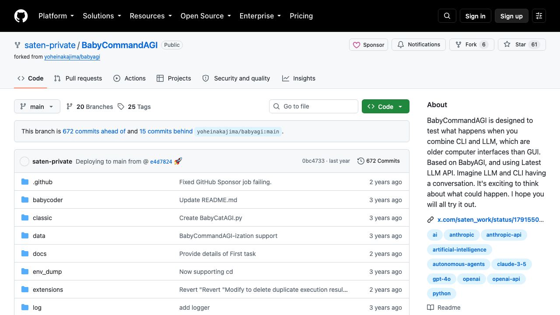Click the saten-private avatar in commit row
The width and height of the screenshot is (560, 315).
point(24,161)
